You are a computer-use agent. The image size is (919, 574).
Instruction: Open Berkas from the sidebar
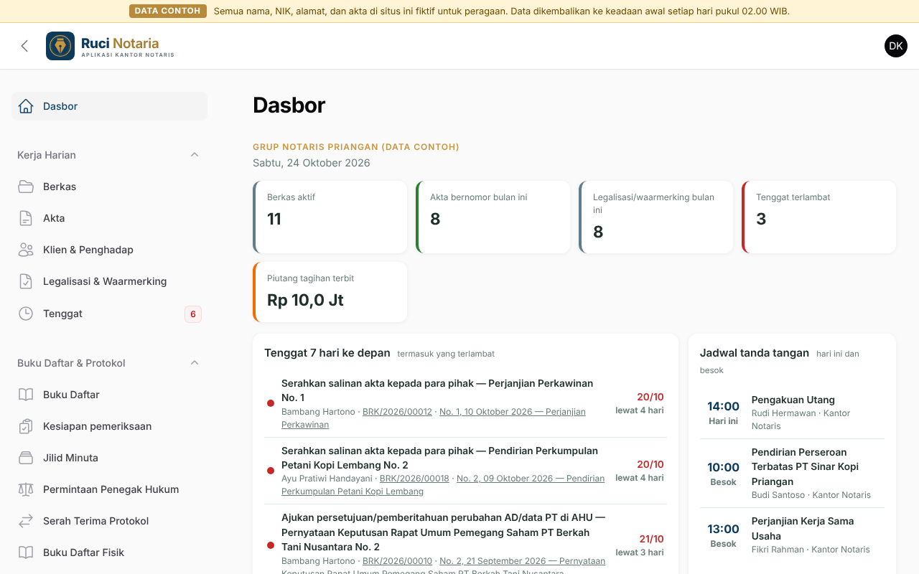[109, 187]
